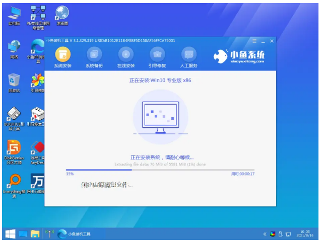Click the colorful display tray icon
This screenshot has width=322, height=243.
point(273,234)
